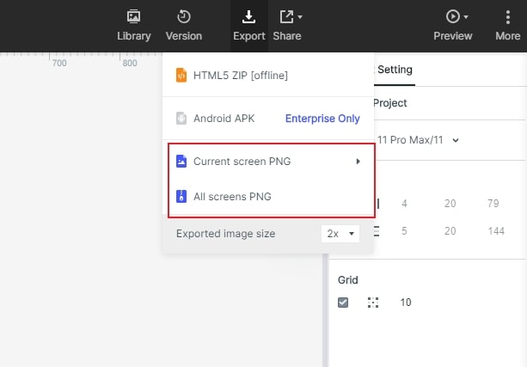Screen dimensions: 527x367
Task: Click the Enterprise Only link
Action: (x=322, y=119)
